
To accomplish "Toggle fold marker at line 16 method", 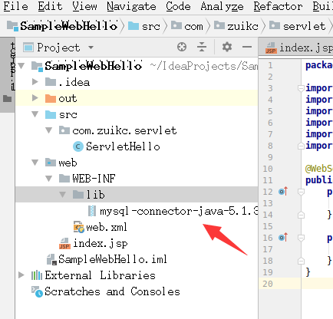I will pyautogui.click(x=301, y=238).
